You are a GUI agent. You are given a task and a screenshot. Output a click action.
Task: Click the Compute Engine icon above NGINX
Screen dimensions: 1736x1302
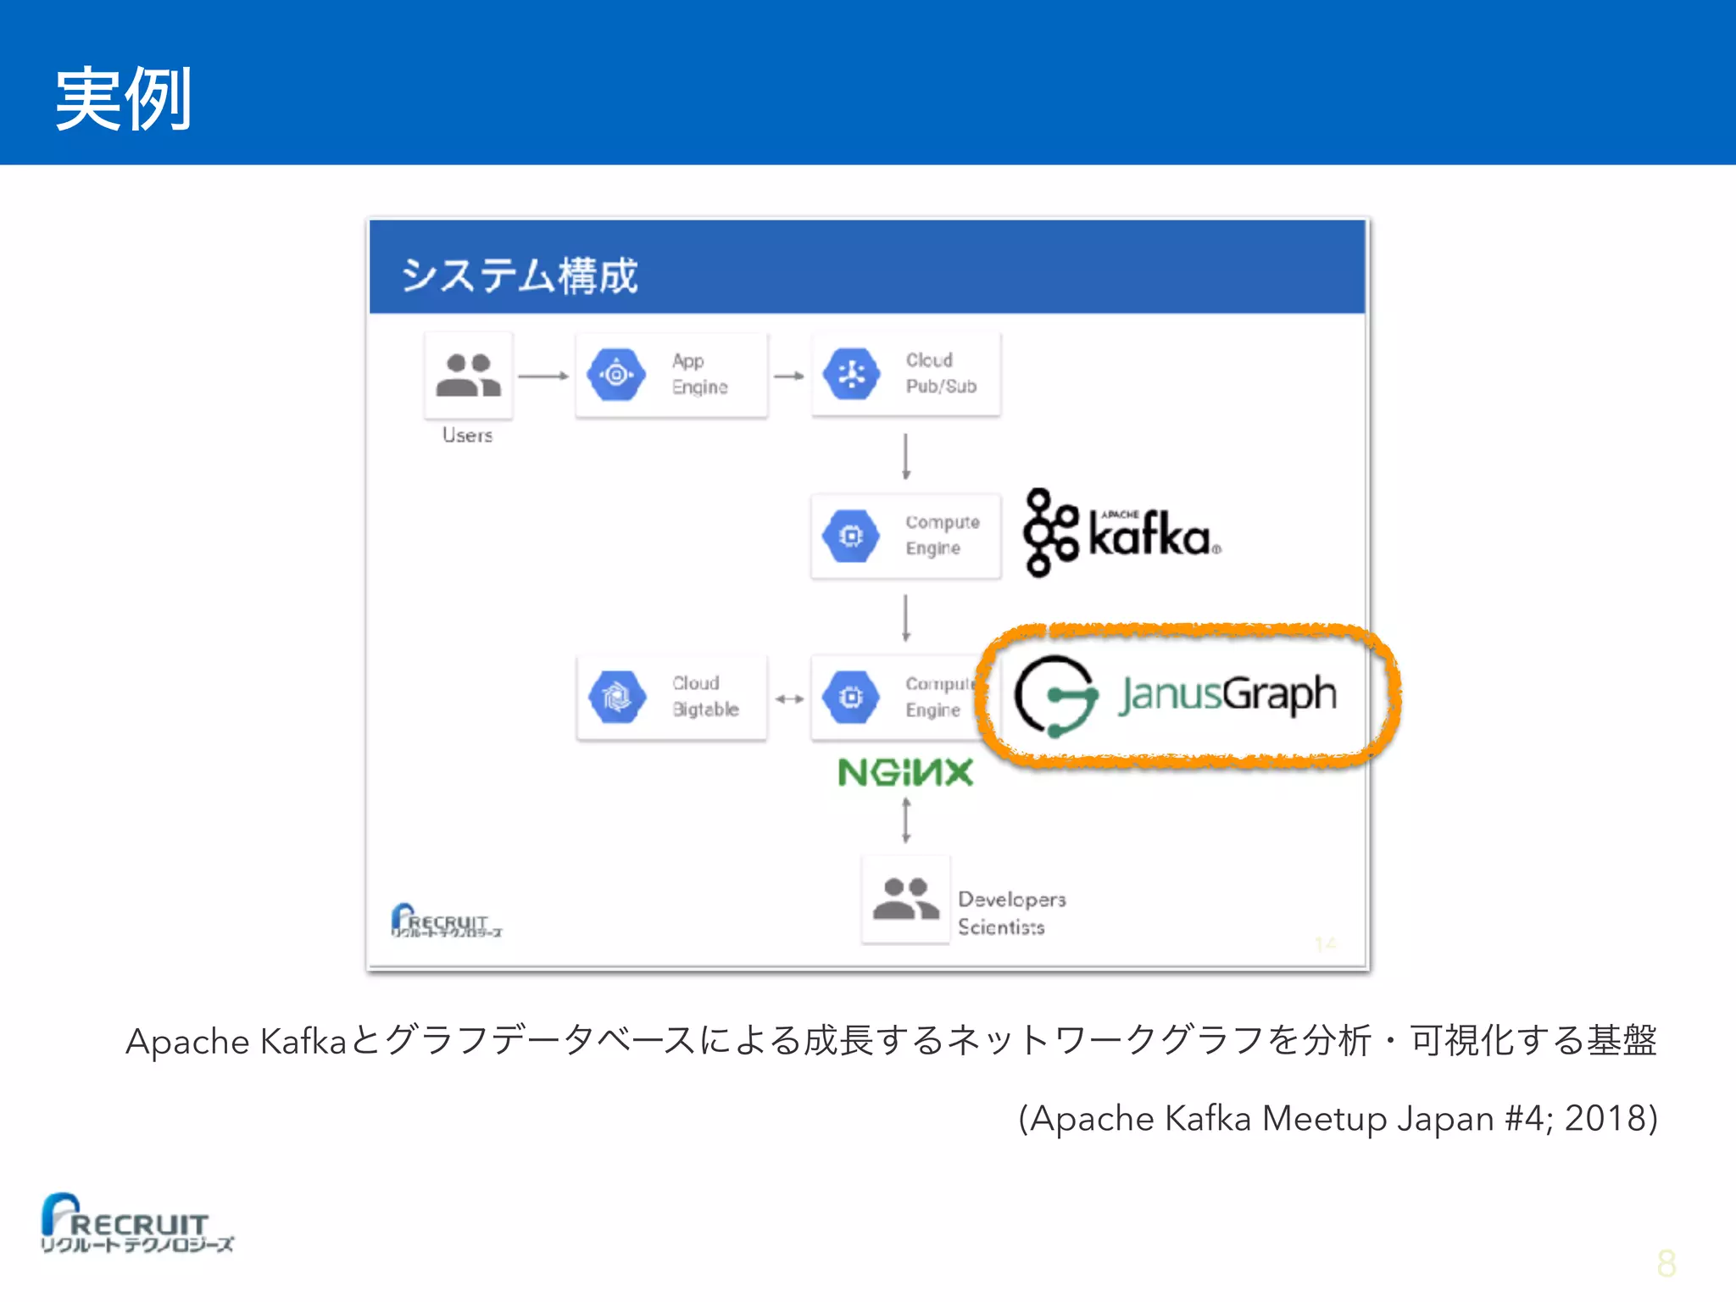[x=852, y=698]
